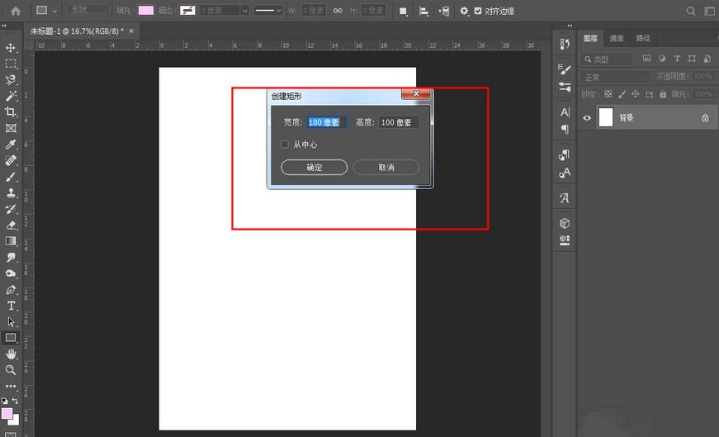The width and height of the screenshot is (719, 437).
Task: Select the Hand tool
Action: 11,354
